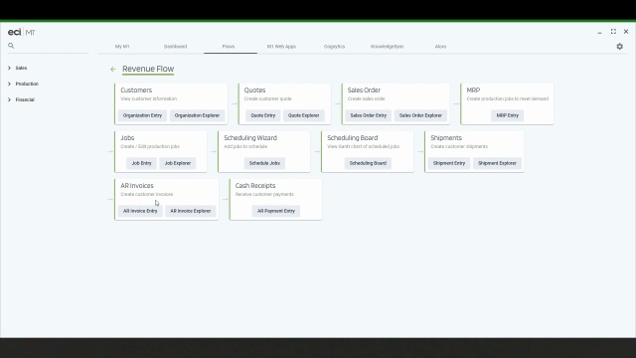Click the eci M1 logo
The image size is (636, 358).
tap(22, 32)
